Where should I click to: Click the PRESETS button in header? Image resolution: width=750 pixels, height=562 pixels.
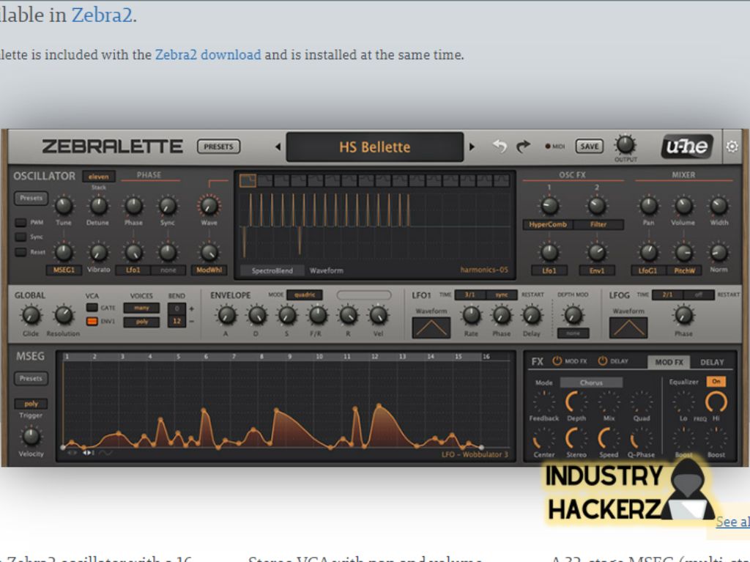[218, 147]
